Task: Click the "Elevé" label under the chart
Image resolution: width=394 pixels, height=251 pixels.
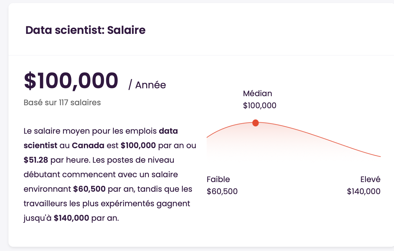Action: [370, 179]
